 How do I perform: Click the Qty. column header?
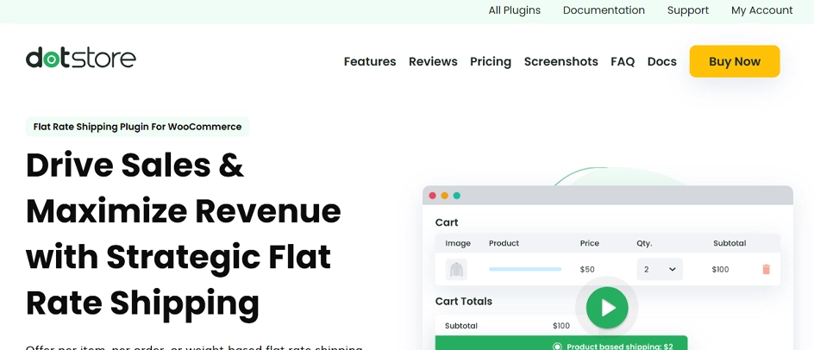[x=644, y=243]
